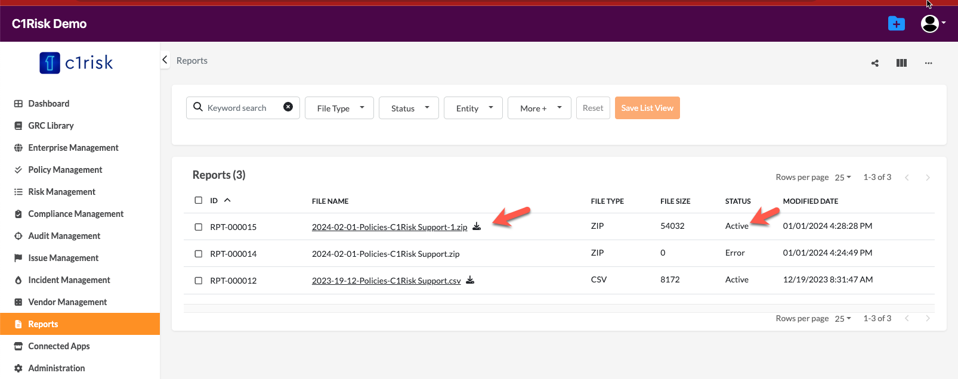Image resolution: width=958 pixels, height=379 pixels.
Task: Click the Administration gear icon
Action: click(18, 368)
